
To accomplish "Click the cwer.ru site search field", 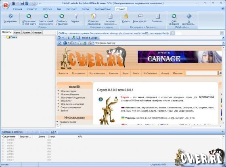I will [x=201, y=73].
